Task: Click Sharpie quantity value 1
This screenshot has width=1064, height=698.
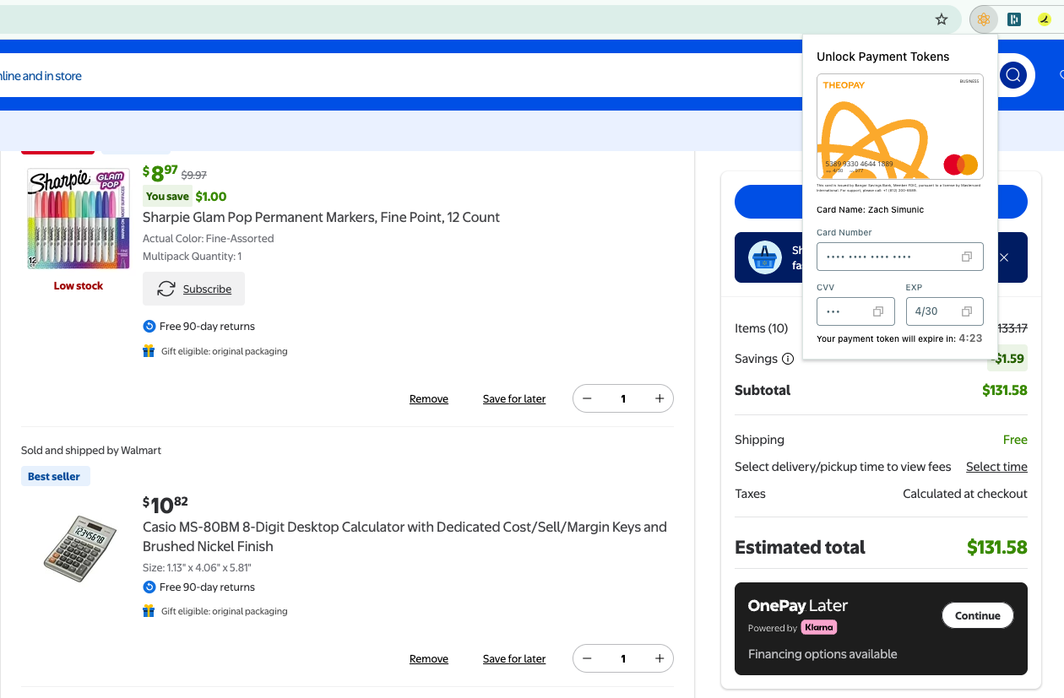Action: pos(623,398)
